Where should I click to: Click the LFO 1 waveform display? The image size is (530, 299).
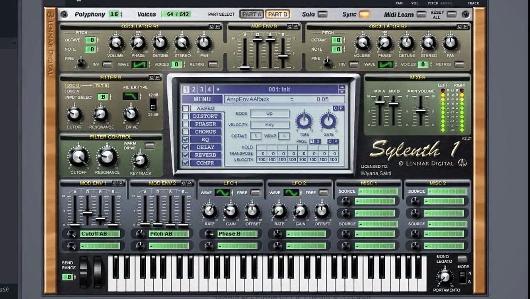[x=222, y=193]
